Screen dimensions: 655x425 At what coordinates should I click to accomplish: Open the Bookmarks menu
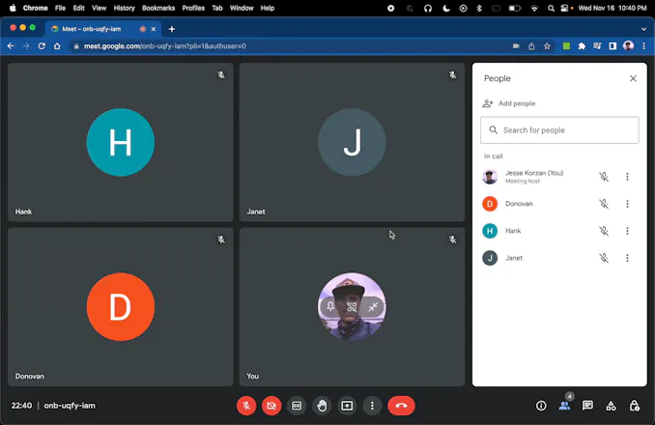tap(158, 8)
